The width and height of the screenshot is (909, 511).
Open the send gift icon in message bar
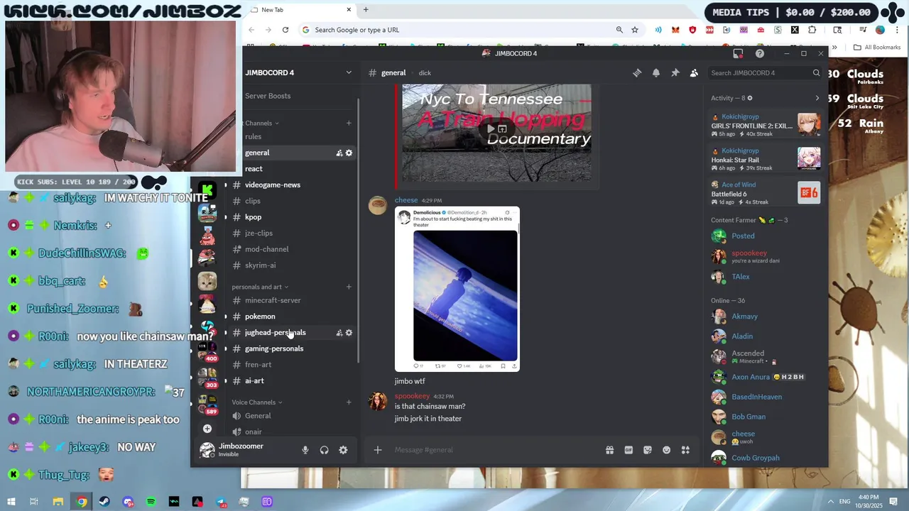point(609,450)
